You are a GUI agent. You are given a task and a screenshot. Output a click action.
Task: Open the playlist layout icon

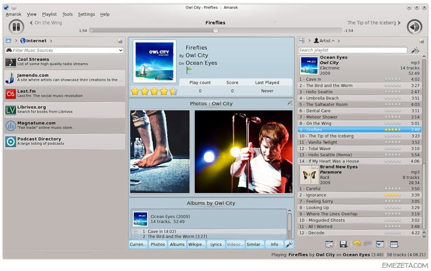(x=394, y=244)
